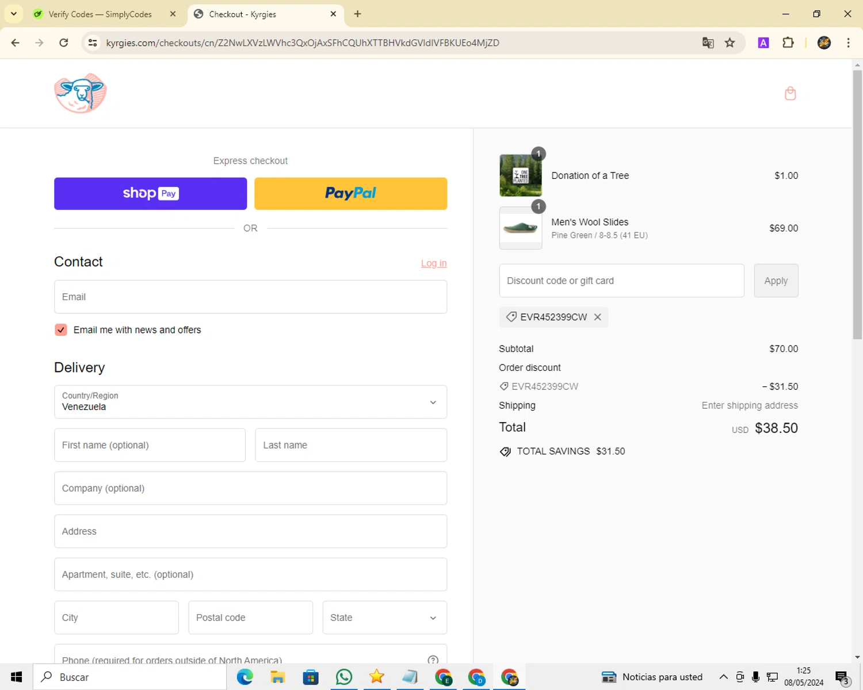Click the Apartment, suite, etc. field
Image resolution: width=863 pixels, height=690 pixels.
click(250, 574)
